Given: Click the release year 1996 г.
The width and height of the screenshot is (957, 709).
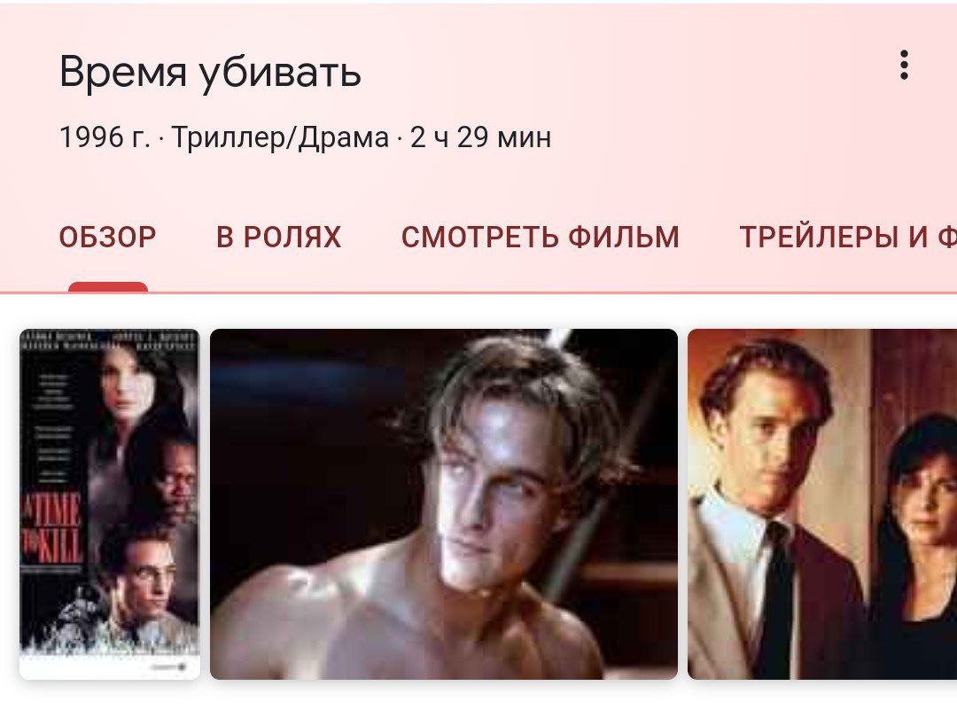Looking at the screenshot, I should 105,137.
